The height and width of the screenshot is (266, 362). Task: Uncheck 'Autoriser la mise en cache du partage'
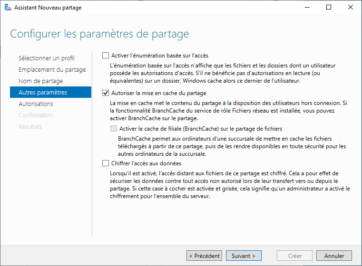pyautogui.click(x=106, y=93)
